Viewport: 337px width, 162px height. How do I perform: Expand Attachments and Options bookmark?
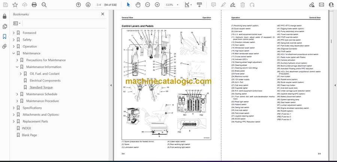[14, 115]
